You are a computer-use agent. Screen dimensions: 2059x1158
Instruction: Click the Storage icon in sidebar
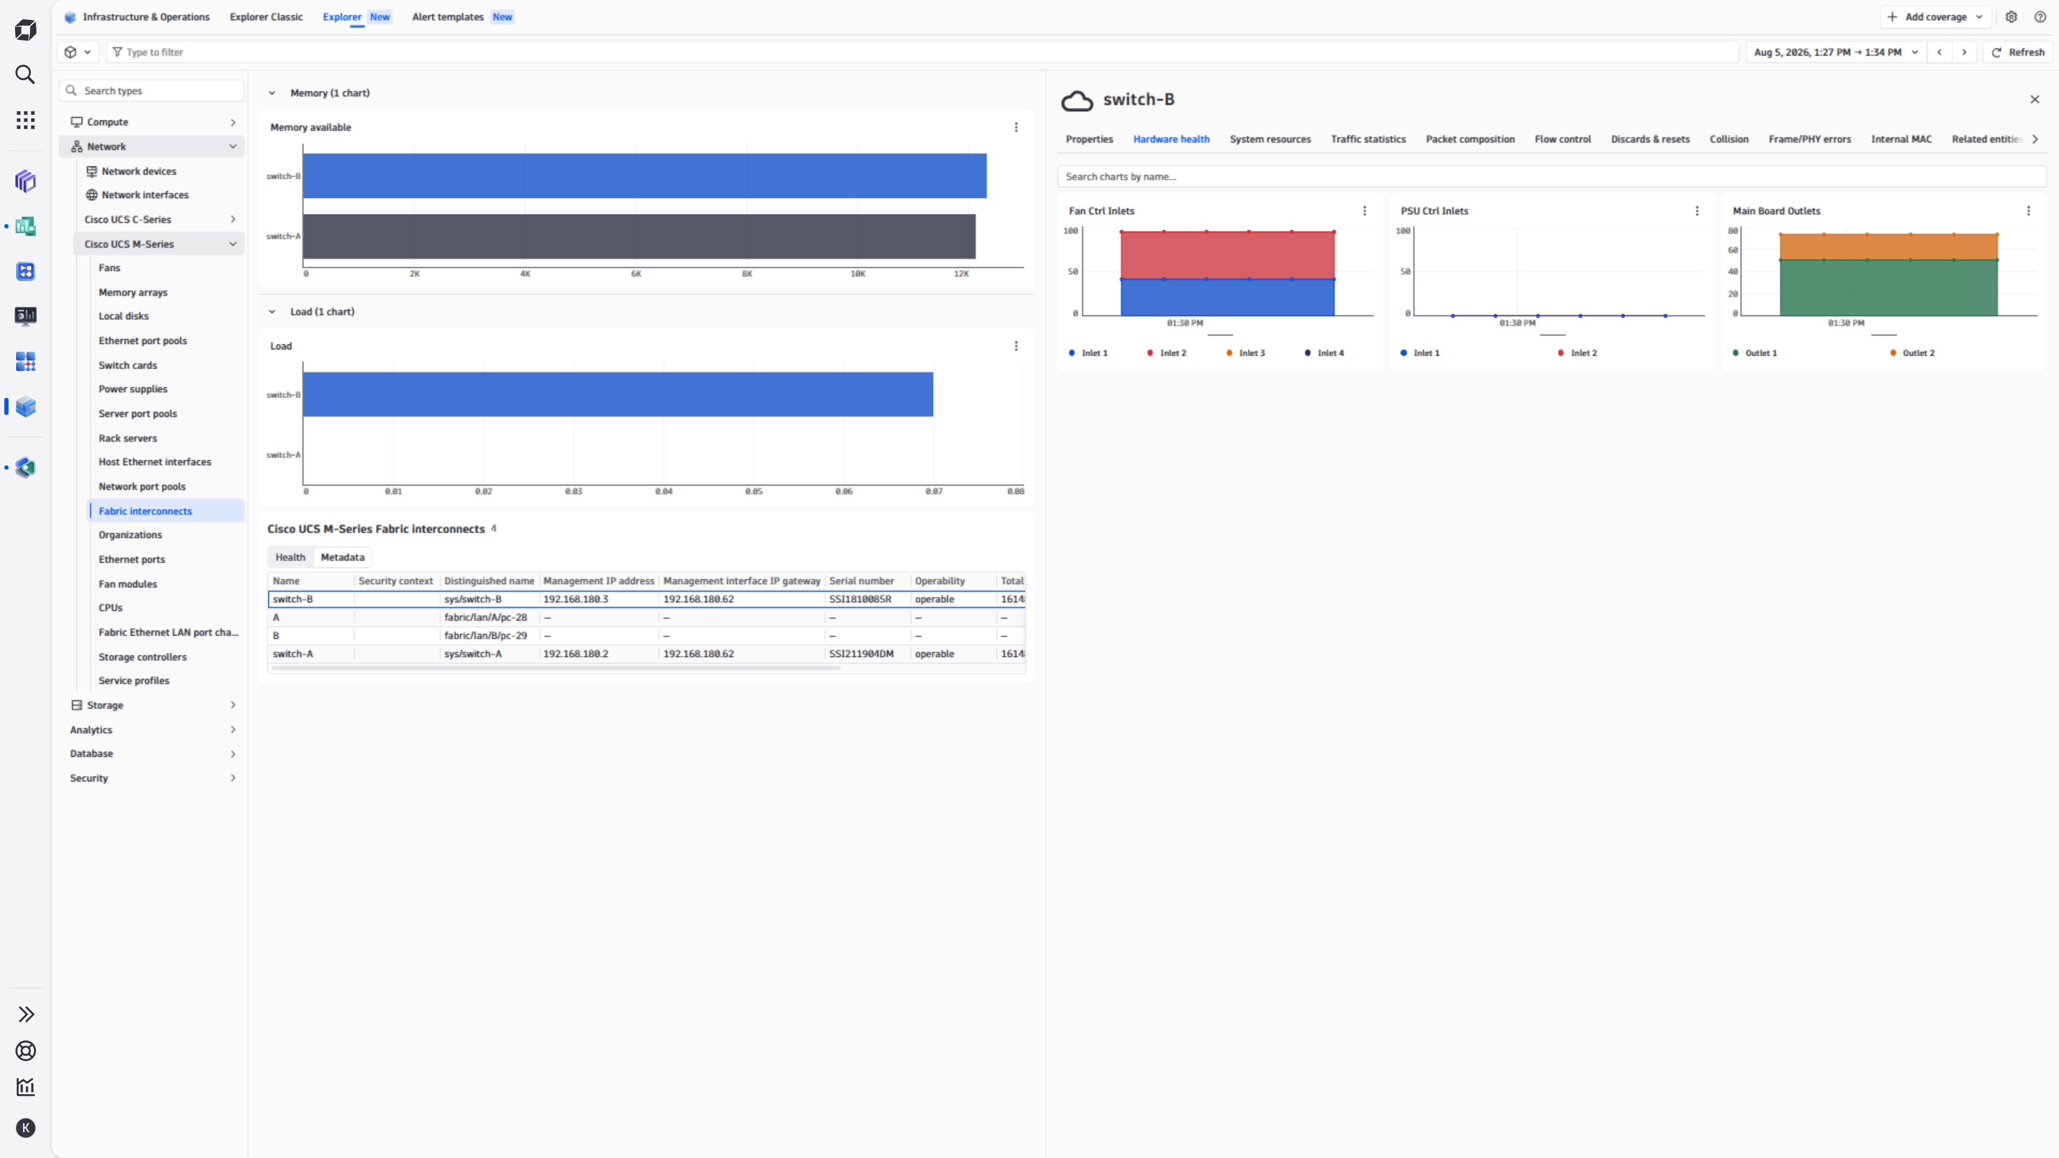click(x=77, y=705)
